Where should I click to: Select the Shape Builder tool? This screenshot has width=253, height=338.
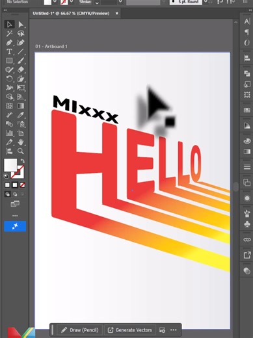9,97
